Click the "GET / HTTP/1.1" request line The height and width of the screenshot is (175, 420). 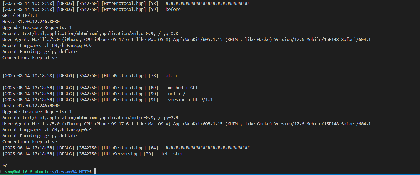pyautogui.click(x=20, y=15)
